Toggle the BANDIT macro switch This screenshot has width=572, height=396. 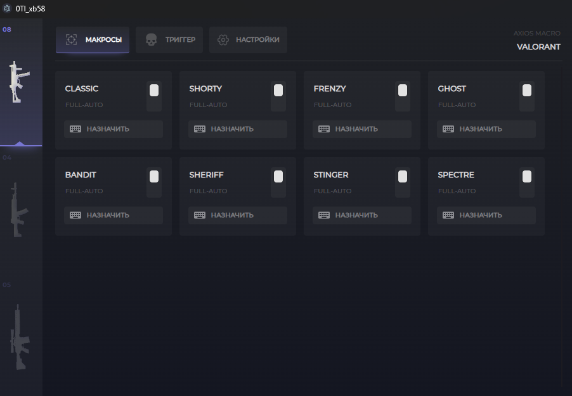154,182
